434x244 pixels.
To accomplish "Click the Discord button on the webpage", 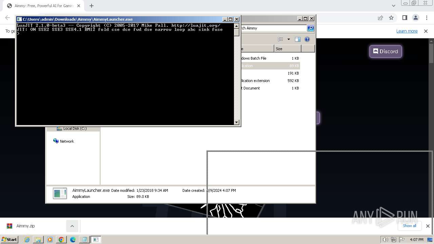I will click(386, 52).
